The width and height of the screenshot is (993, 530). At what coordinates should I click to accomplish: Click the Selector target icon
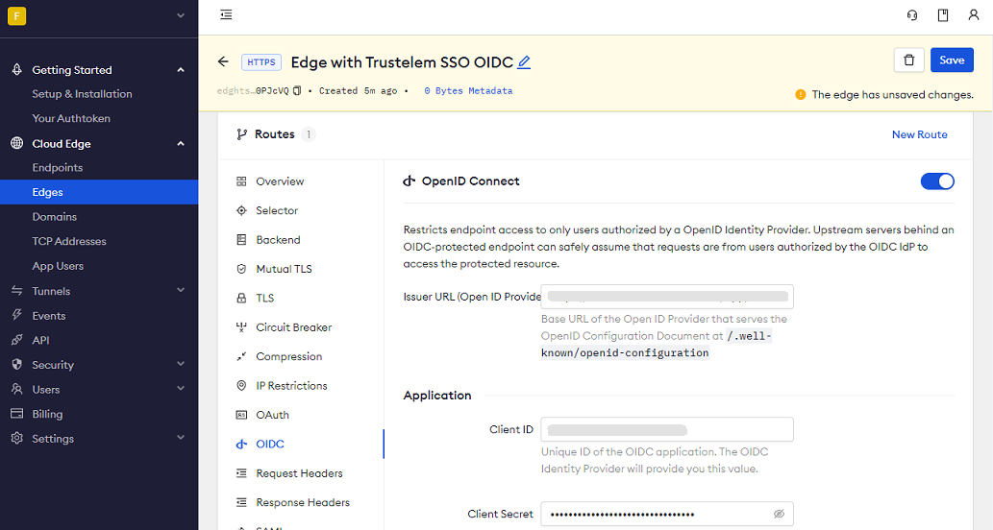pos(241,210)
